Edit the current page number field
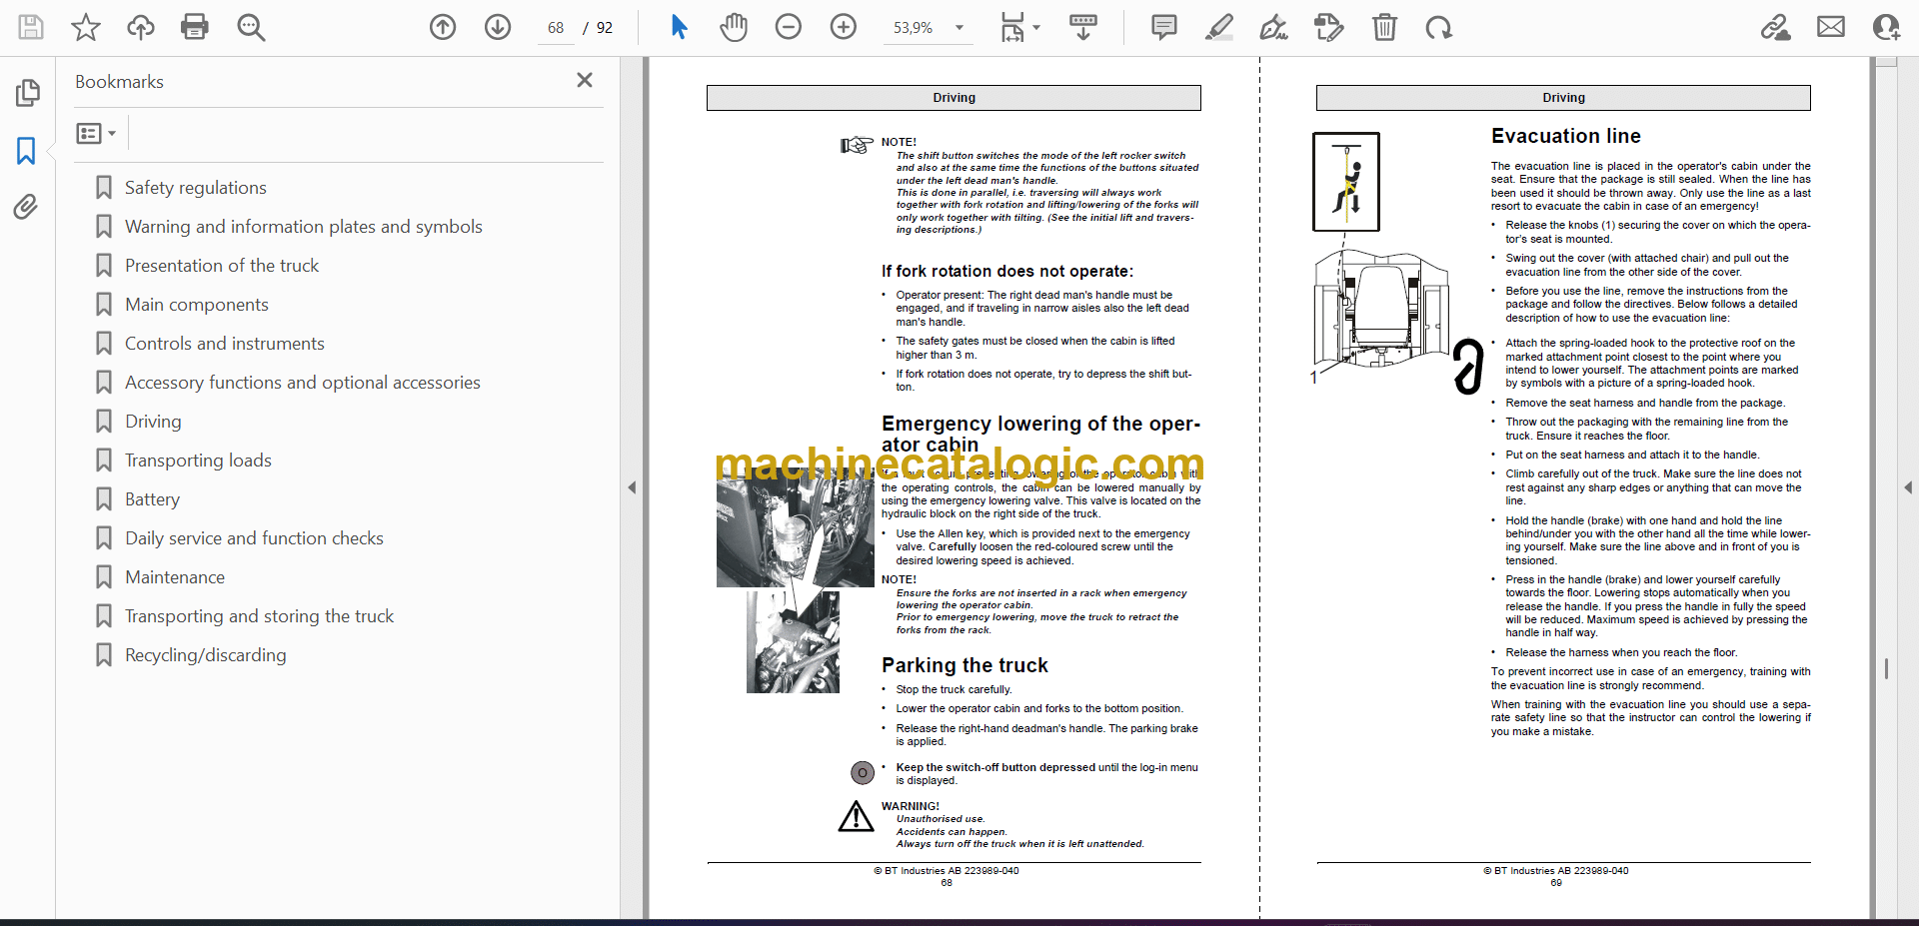 click(x=556, y=28)
